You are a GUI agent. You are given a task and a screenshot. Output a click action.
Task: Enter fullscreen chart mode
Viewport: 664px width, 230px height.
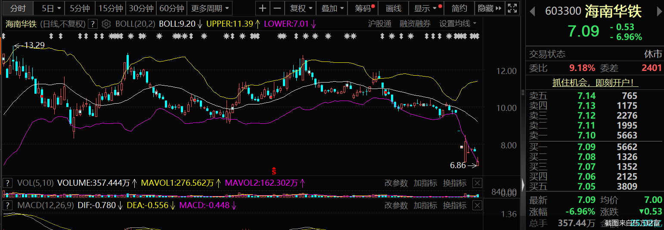click(x=512, y=8)
